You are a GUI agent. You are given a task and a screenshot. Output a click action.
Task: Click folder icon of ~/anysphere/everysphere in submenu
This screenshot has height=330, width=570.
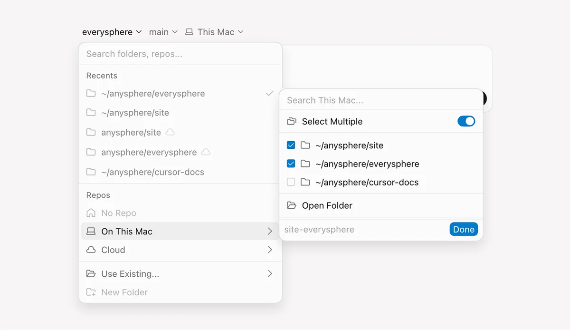tap(305, 164)
